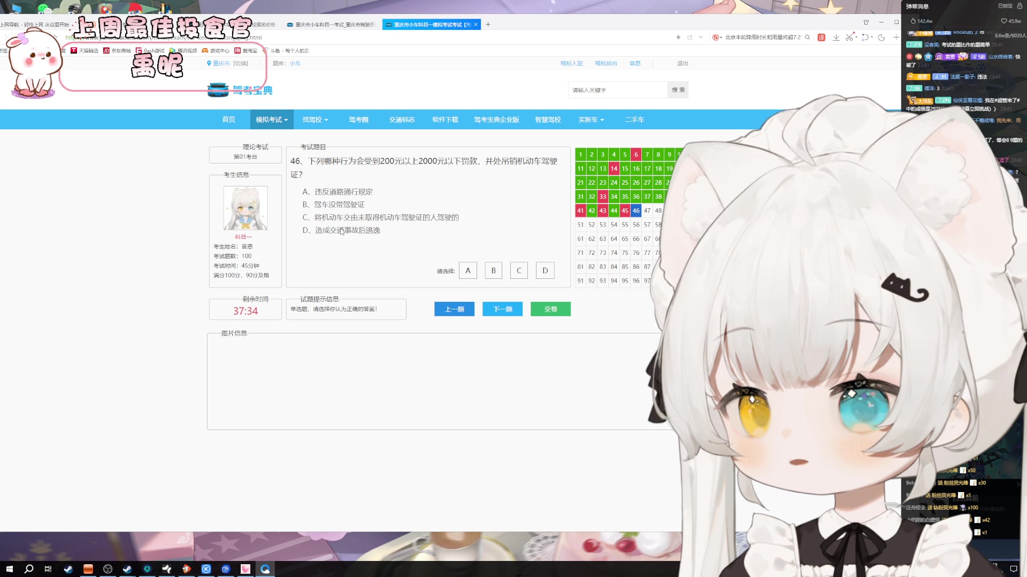Unlock the danmaku panel via the lock icon

[x=1019, y=6]
